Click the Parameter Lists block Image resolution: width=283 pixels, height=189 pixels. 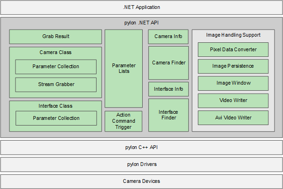coord(124,69)
